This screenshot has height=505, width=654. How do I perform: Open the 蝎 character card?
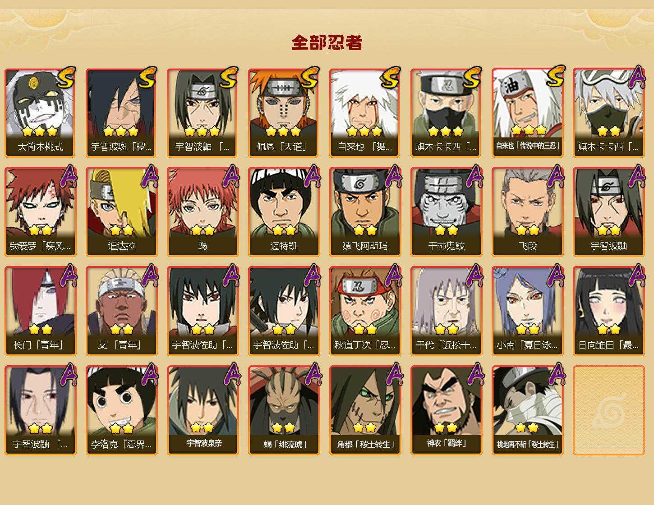[203, 212]
